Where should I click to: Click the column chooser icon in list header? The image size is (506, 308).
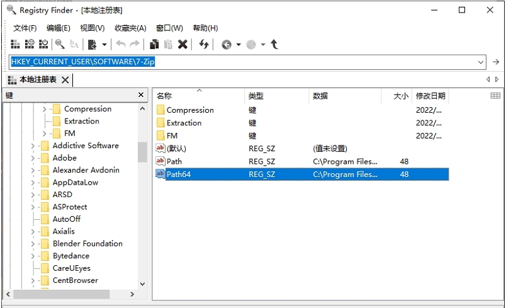coord(495,96)
